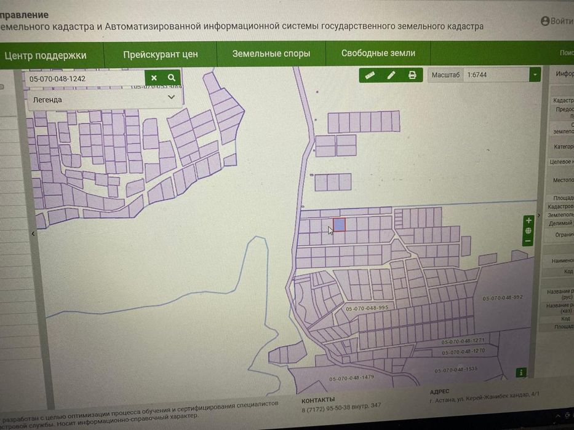Click parcel labeled 05-070-048-992
Screen dimensions: 574x430
pos(503,298)
